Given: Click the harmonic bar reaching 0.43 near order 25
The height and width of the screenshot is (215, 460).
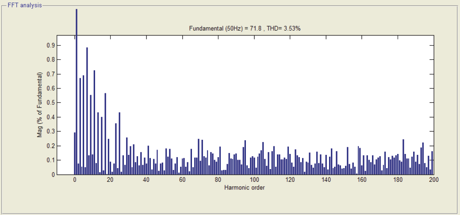Looking at the screenshot, I should [x=120, y=143].
